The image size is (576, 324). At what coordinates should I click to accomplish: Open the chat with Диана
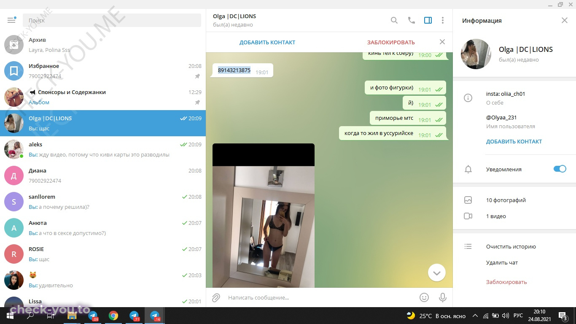[x=103, y=175]
